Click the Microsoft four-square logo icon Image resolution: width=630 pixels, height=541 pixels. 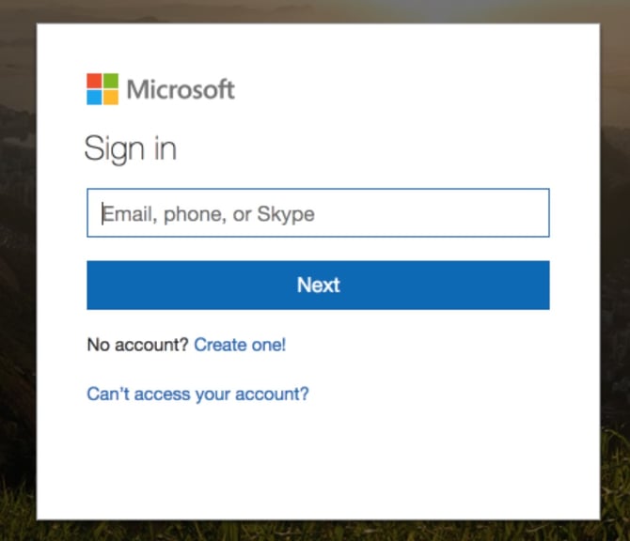pos(102,89)
